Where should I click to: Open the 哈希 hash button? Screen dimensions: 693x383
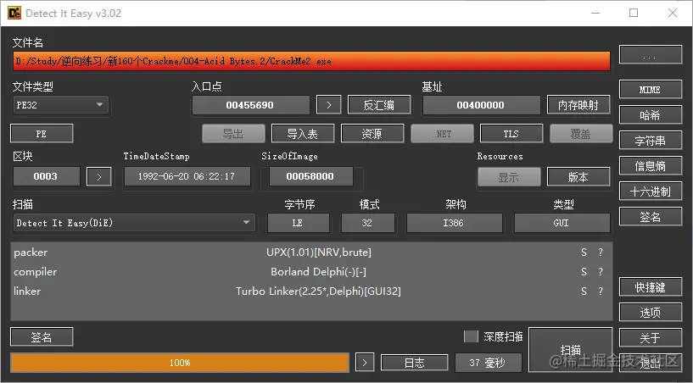click(651, 115)
